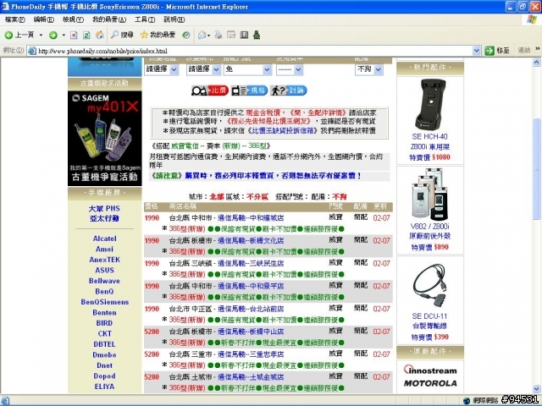
Task: Open the address bar URL dropdown
Action: (476, 51)
